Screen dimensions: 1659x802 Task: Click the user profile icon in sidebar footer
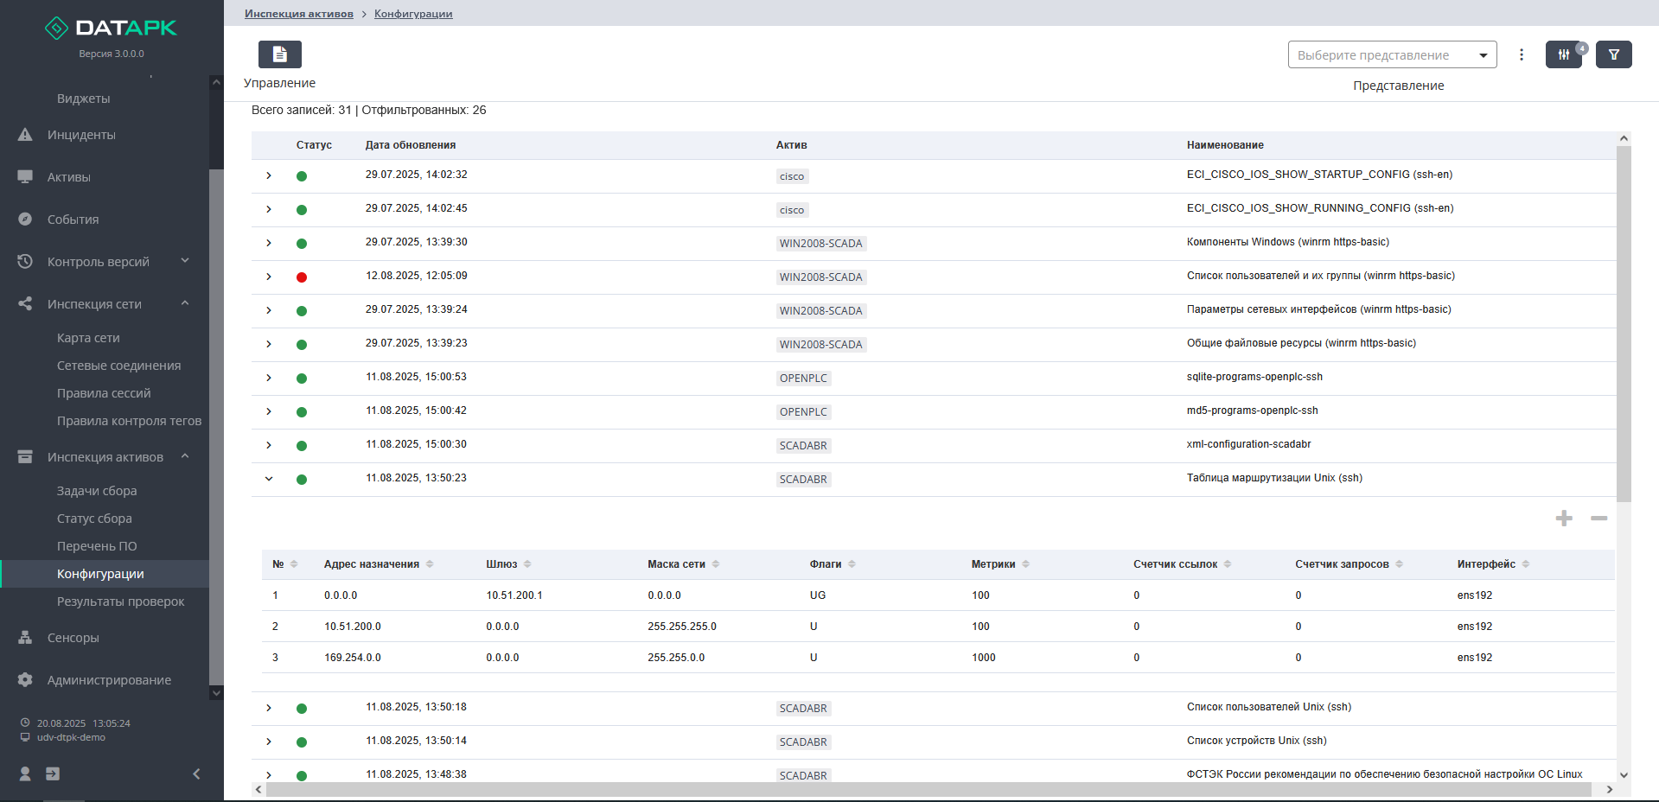[25, 773]
